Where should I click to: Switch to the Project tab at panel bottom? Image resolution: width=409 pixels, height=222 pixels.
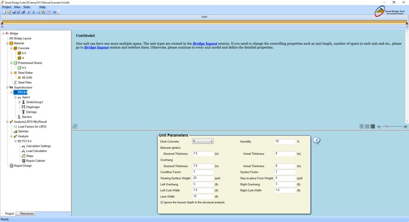coord(9,214)
